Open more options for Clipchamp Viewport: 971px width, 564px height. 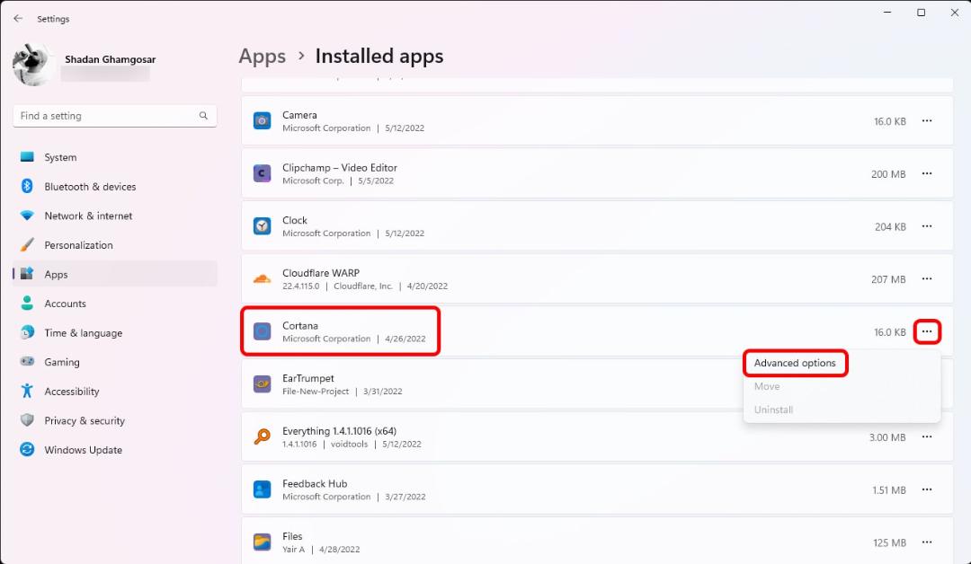coord(926,173)
